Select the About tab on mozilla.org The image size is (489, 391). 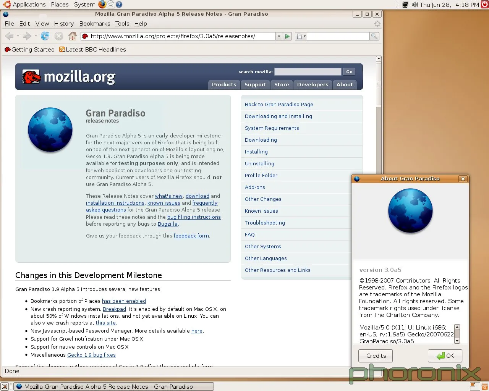(x=345, y=85)
